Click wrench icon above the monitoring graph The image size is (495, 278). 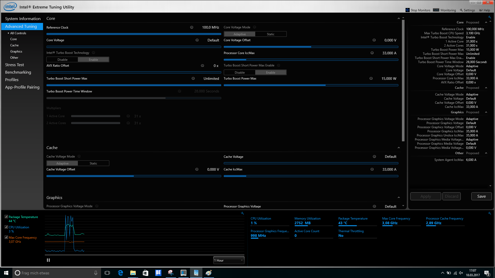point(242,213)
